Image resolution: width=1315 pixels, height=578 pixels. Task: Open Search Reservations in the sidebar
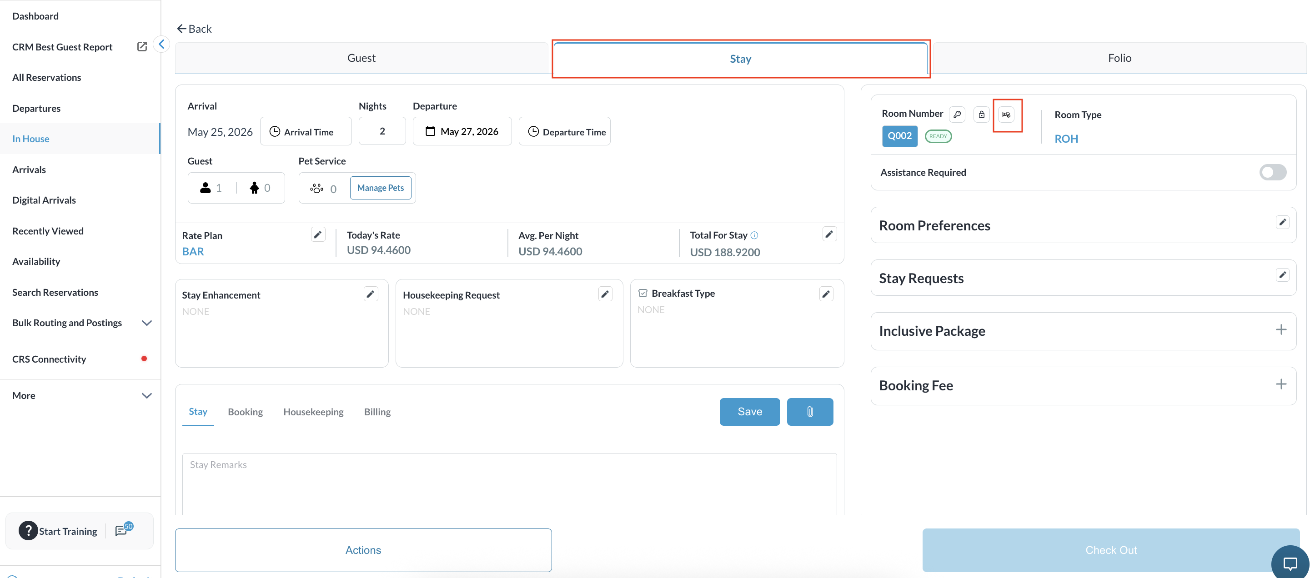[x=55, y=292]
